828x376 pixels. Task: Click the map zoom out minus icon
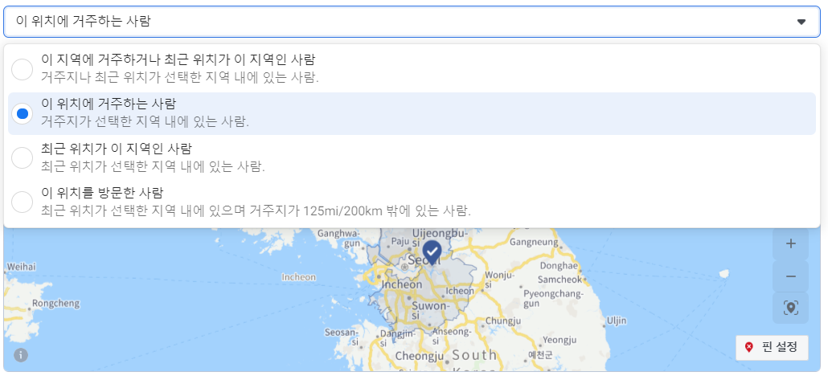(790, 276)
